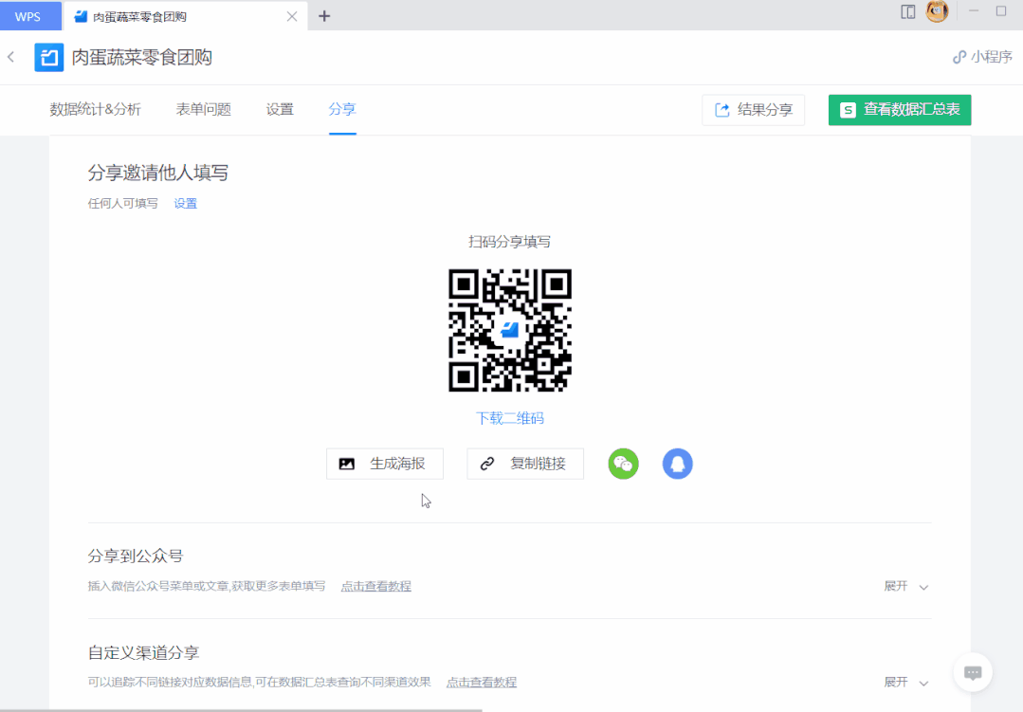Share the form via the WeChat icon

[x=623, y=464]
